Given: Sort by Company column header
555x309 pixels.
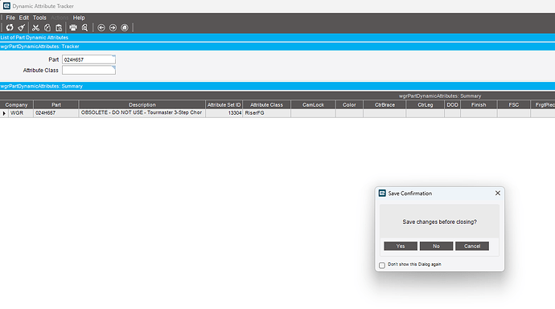Looking at the screenshot, I should (x=16, y=104).
